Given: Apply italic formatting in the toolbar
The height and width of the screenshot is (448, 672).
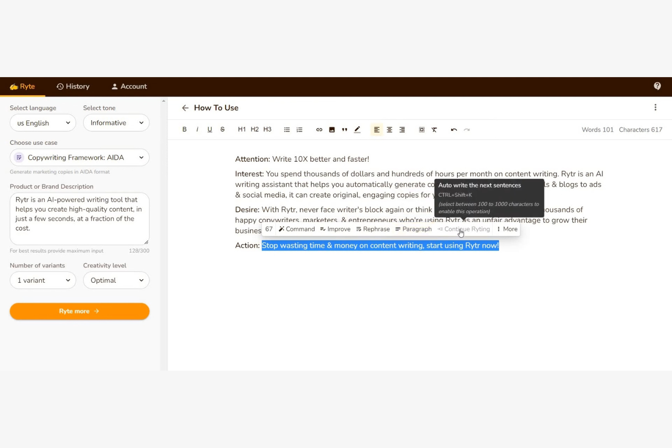Looking at the screenshot, I should (x=197, y=129).
